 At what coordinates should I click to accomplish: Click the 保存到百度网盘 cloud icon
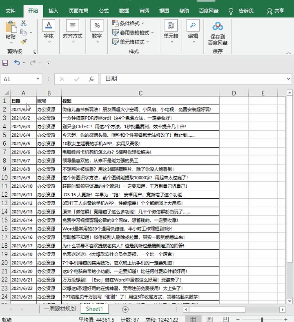[x=218, y=27]
